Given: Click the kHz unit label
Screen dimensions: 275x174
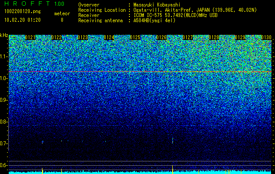Looking at the screenshot, I should click(x=4, y=35).
